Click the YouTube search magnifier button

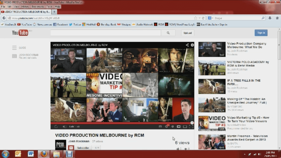168,33
